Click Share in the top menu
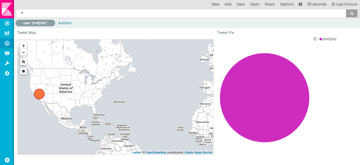360x165 pixels. click(270, 4)
